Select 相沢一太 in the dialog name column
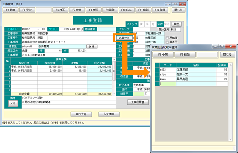This screenshot has width=238, height=153. click(196, 74)
